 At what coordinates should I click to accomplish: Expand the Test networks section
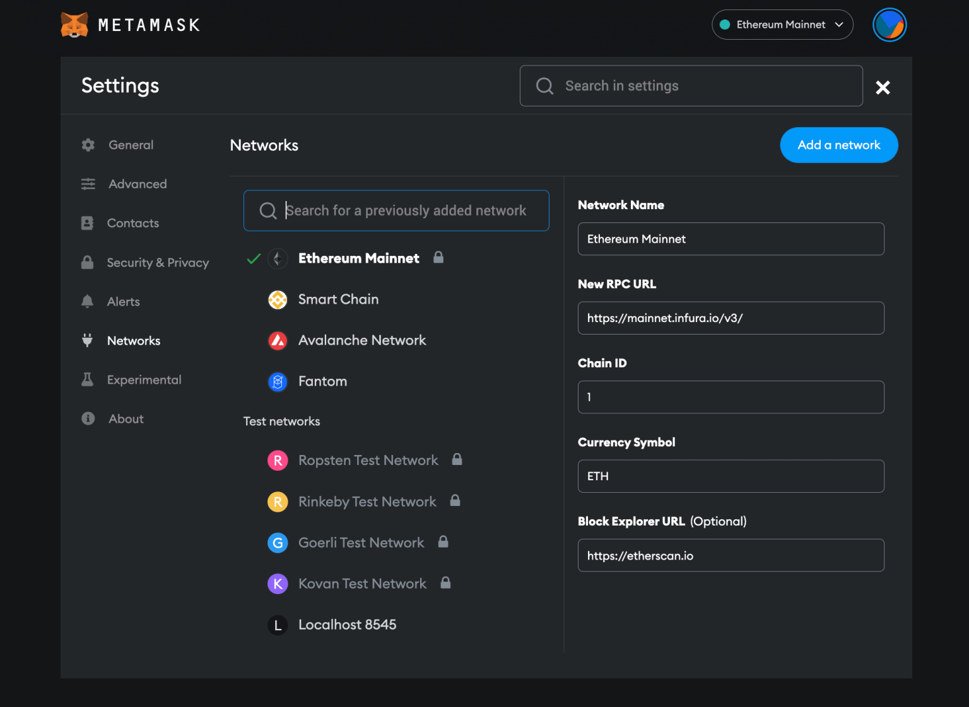281,421
